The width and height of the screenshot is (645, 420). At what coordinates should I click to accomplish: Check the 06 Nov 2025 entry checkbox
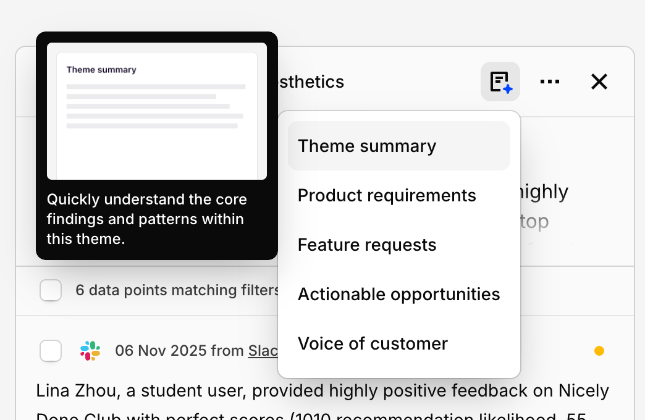(51, 351)
